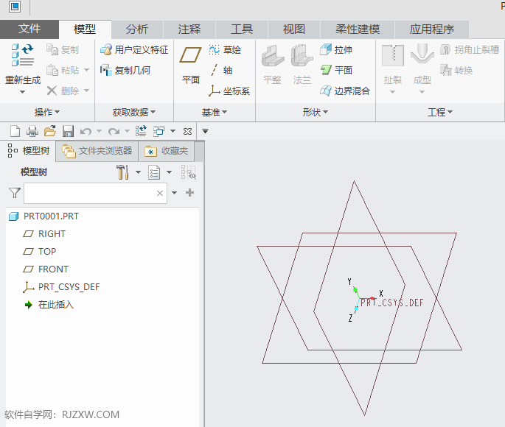Select Boundary Blend (边界混合) tool
Screen dimensions: 505x427
coord(344,91)
